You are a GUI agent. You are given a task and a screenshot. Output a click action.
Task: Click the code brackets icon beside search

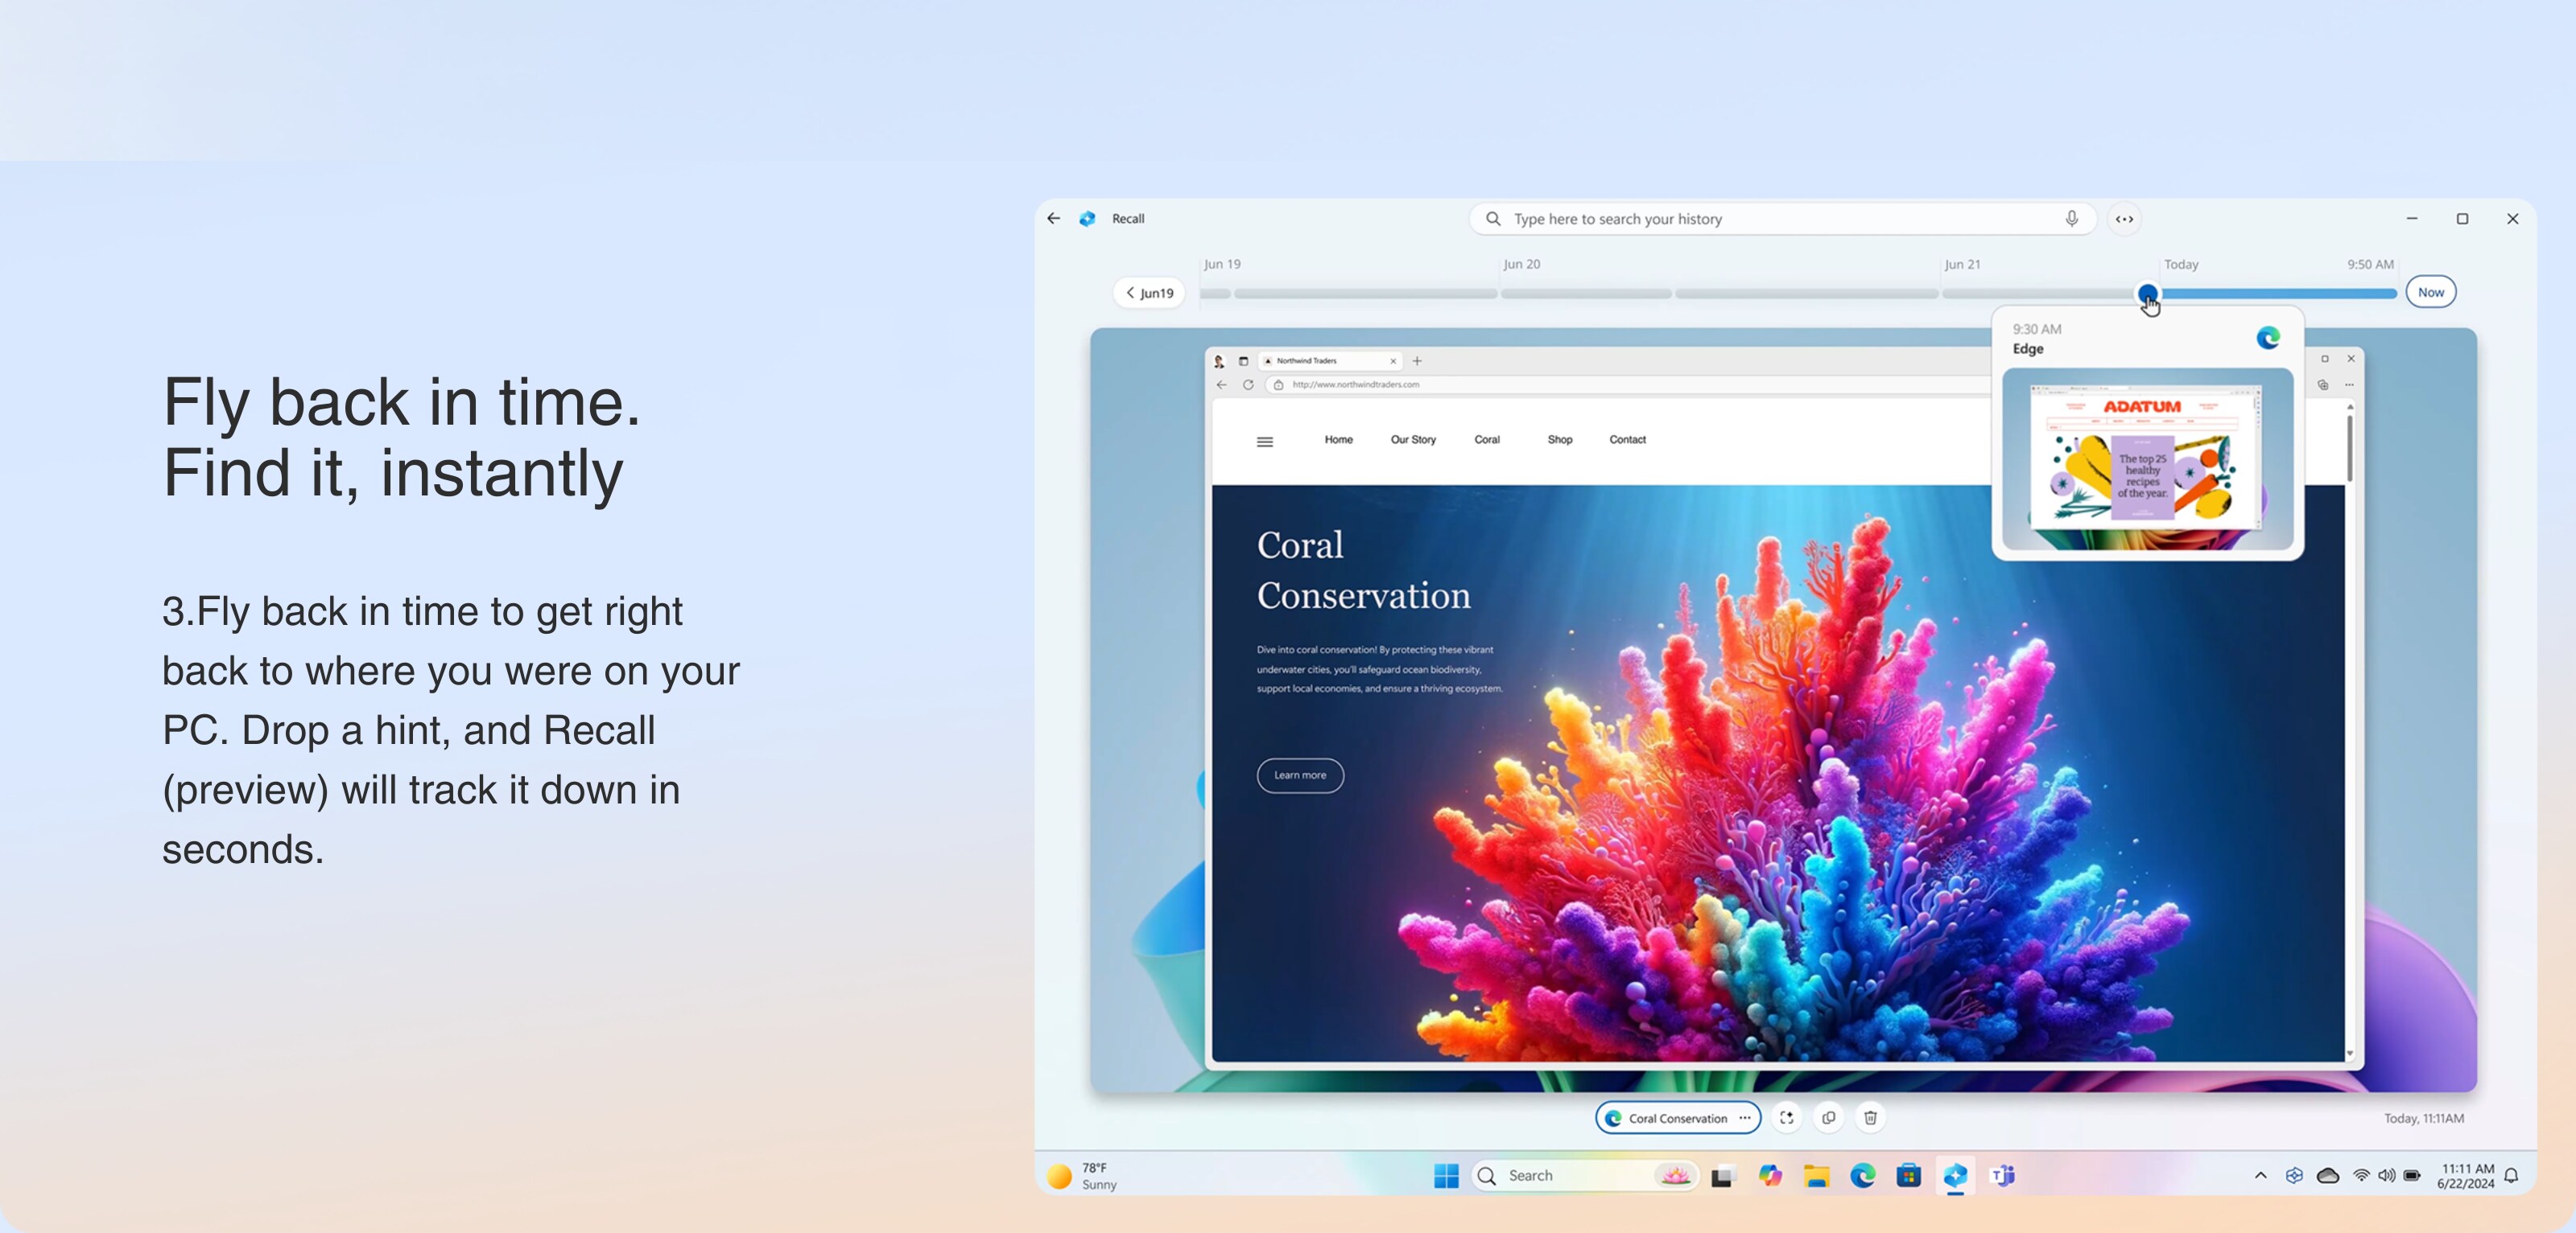2124,219
